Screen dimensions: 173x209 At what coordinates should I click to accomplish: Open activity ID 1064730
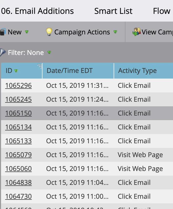tap(18, 196)
